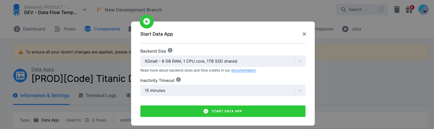Click the user avatar icon
The image size is (434, 129).
click(423, 10)
